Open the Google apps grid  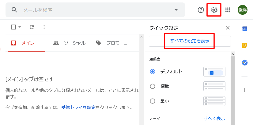[228, 10]
